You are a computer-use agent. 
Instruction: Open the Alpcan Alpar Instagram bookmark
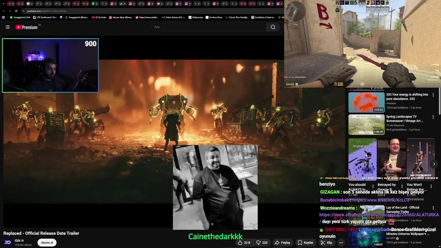tap(121, 17)
